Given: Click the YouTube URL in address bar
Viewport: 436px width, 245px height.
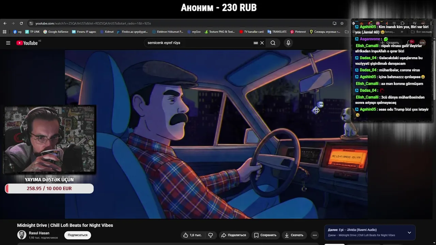Looking at the screenshot, I should pos(93,23).
